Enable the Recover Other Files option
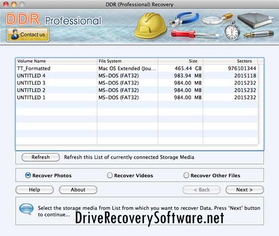 (x=186, y=175)
